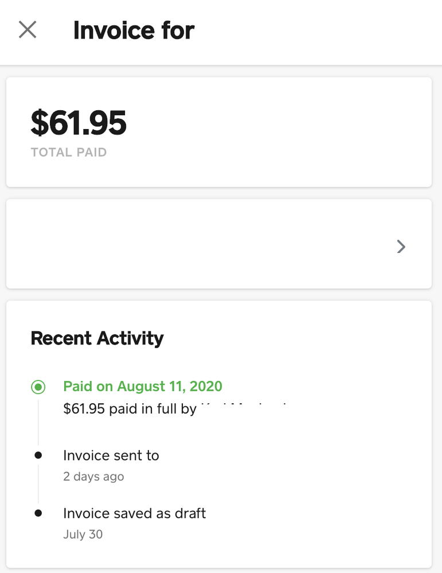Click the timeline line below the paid icon

coord(38,422)
